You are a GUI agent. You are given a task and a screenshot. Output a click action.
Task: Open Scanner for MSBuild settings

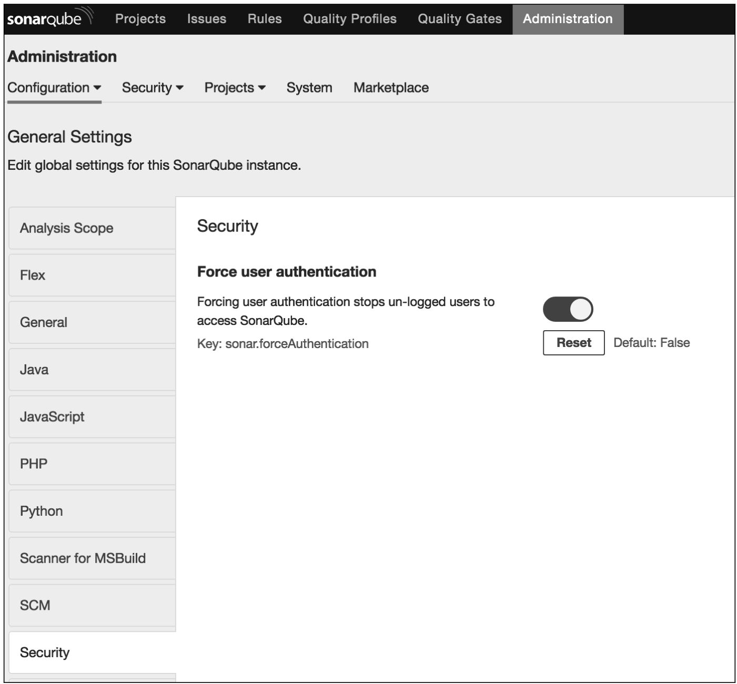coord(93,558)
